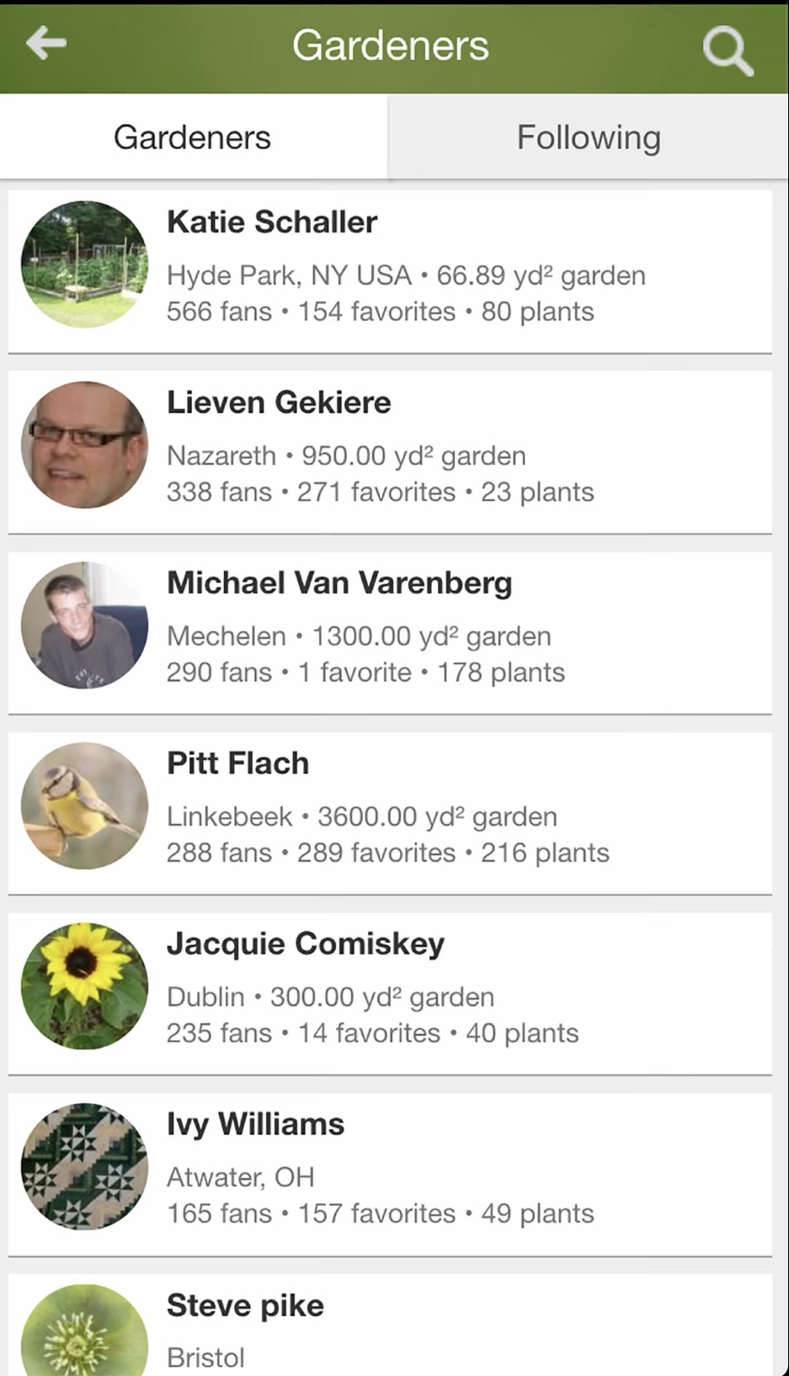Open the Ivy Williams name entry
This screenshot has width=789, height=1376.
[x=256, y=1124]
